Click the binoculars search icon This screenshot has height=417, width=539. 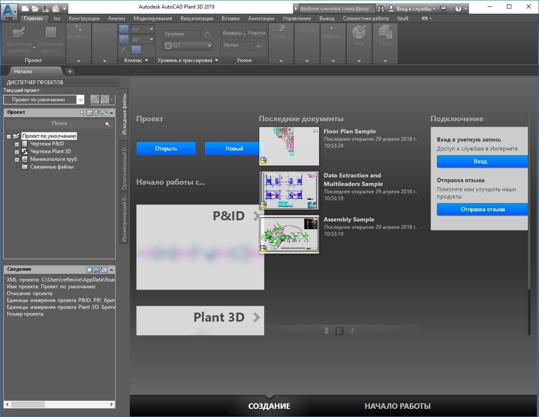pyautogui.click(x=381, y=9)
